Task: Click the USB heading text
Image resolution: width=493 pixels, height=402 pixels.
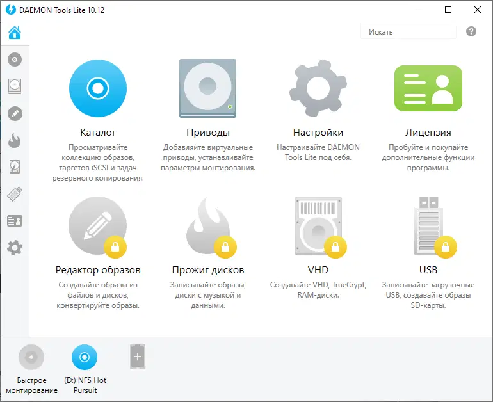Action: click(428, 270)
